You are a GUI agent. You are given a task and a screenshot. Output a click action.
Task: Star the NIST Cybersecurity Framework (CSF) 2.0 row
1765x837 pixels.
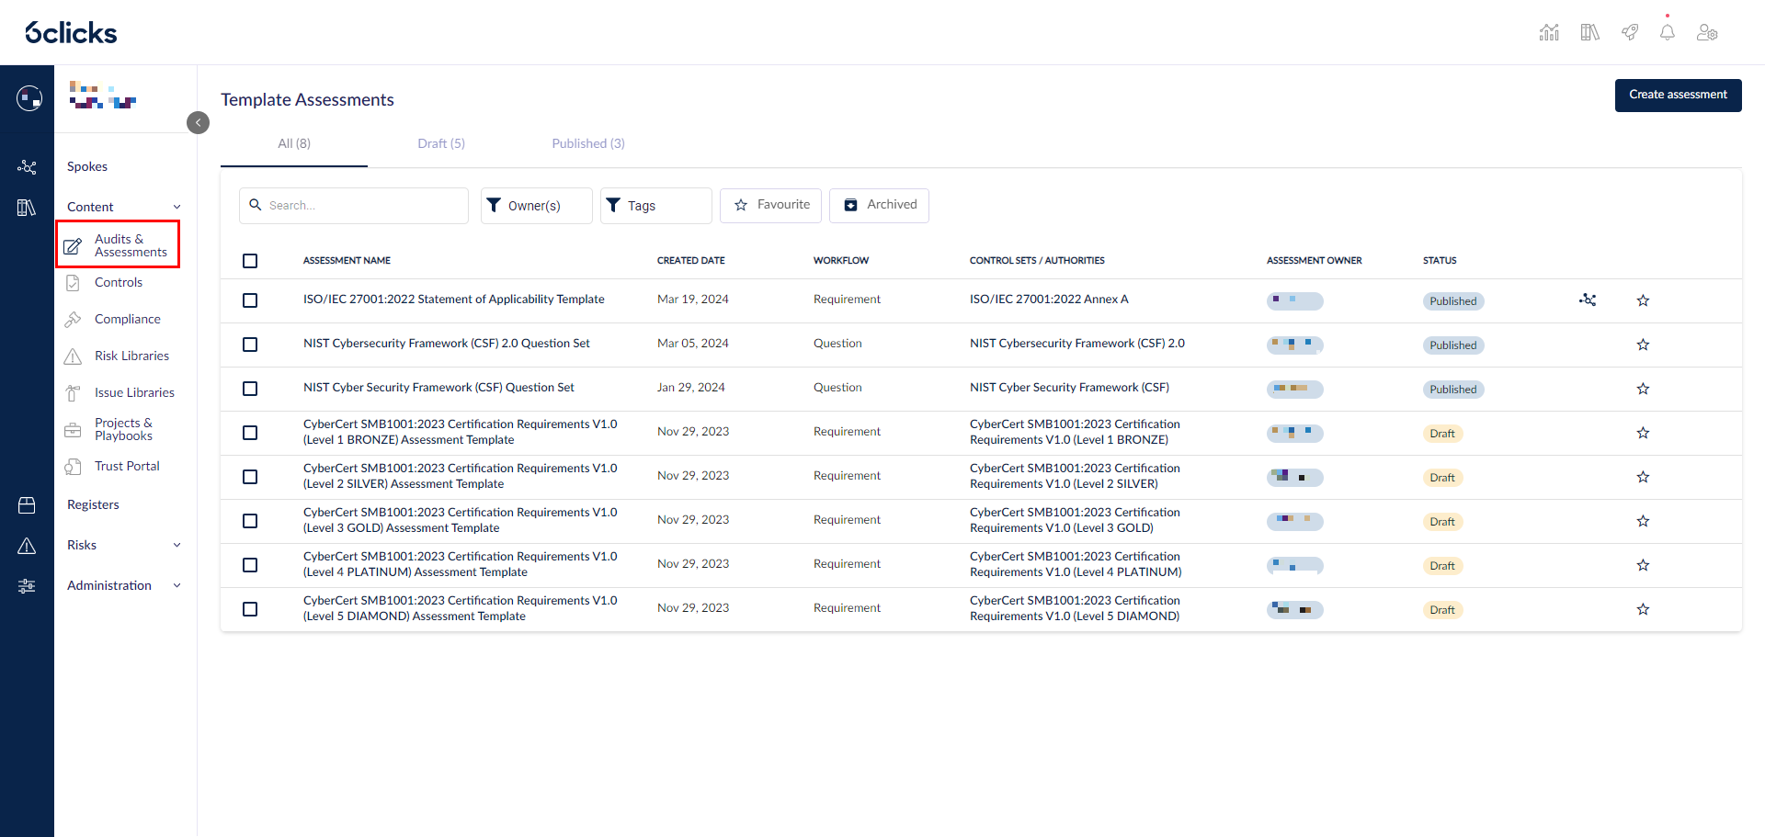(1643, 345)
